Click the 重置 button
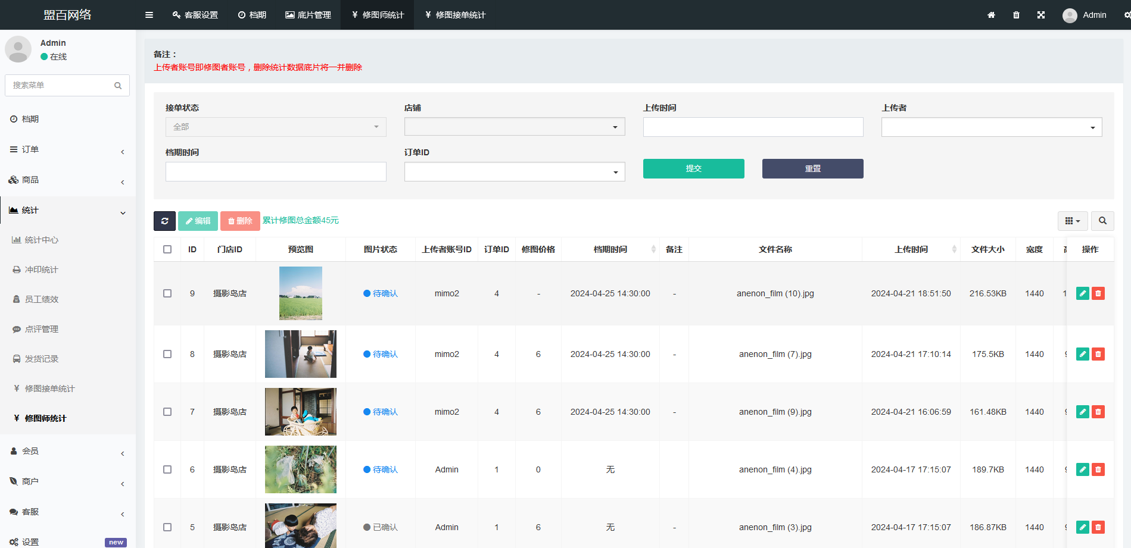The width and height of the screenshot is (1131, 548). coord(812,168)
